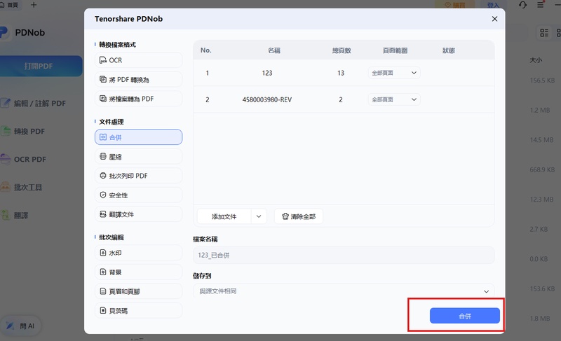Open 翻譯 in main window sidebar

click(x=15, y=215)
